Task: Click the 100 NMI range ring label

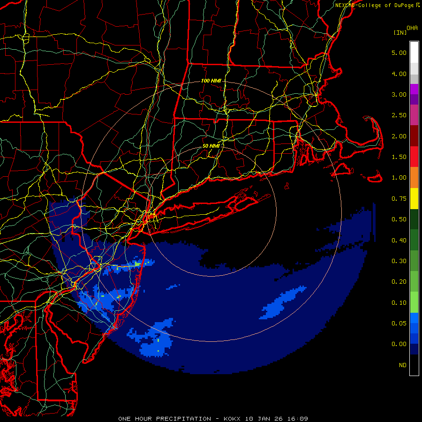Action: 211,81
